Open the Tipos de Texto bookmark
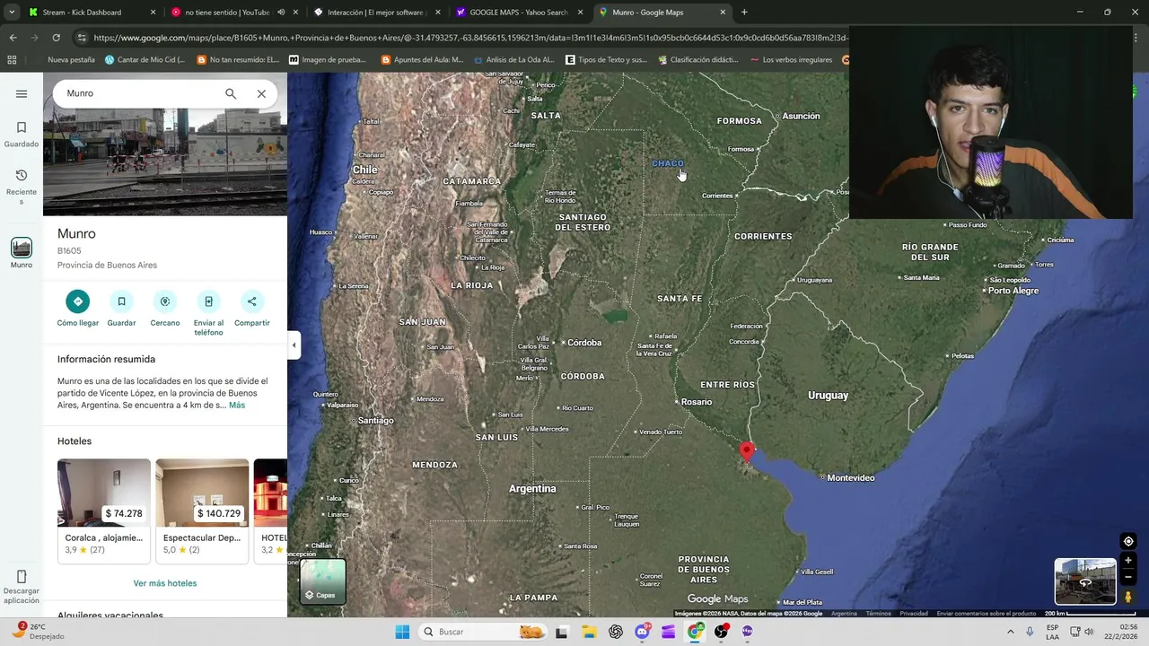This screenshot has height=646, width=1149. (x=607, y=60)
